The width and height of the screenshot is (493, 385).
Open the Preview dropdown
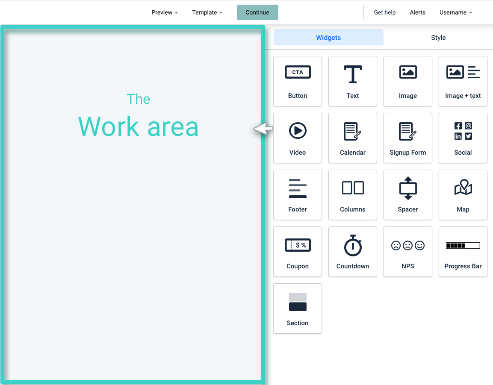pos(165,12)
